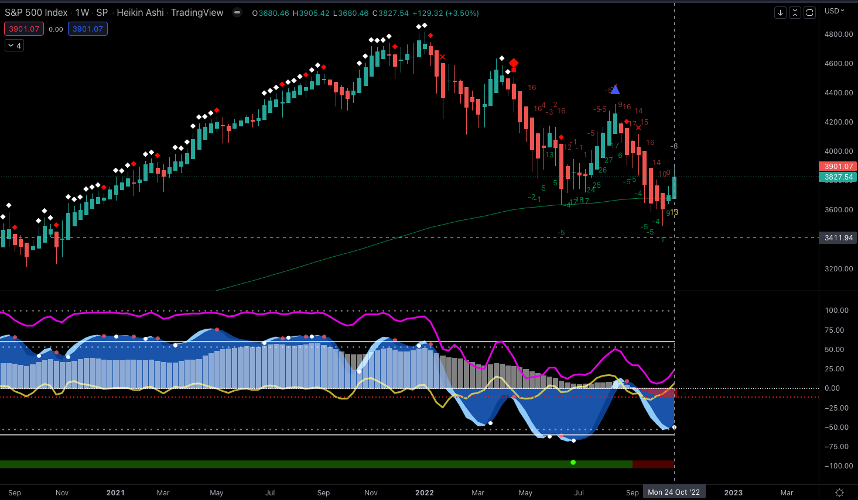Click the 3600.00 price scale label

point(839,210)
